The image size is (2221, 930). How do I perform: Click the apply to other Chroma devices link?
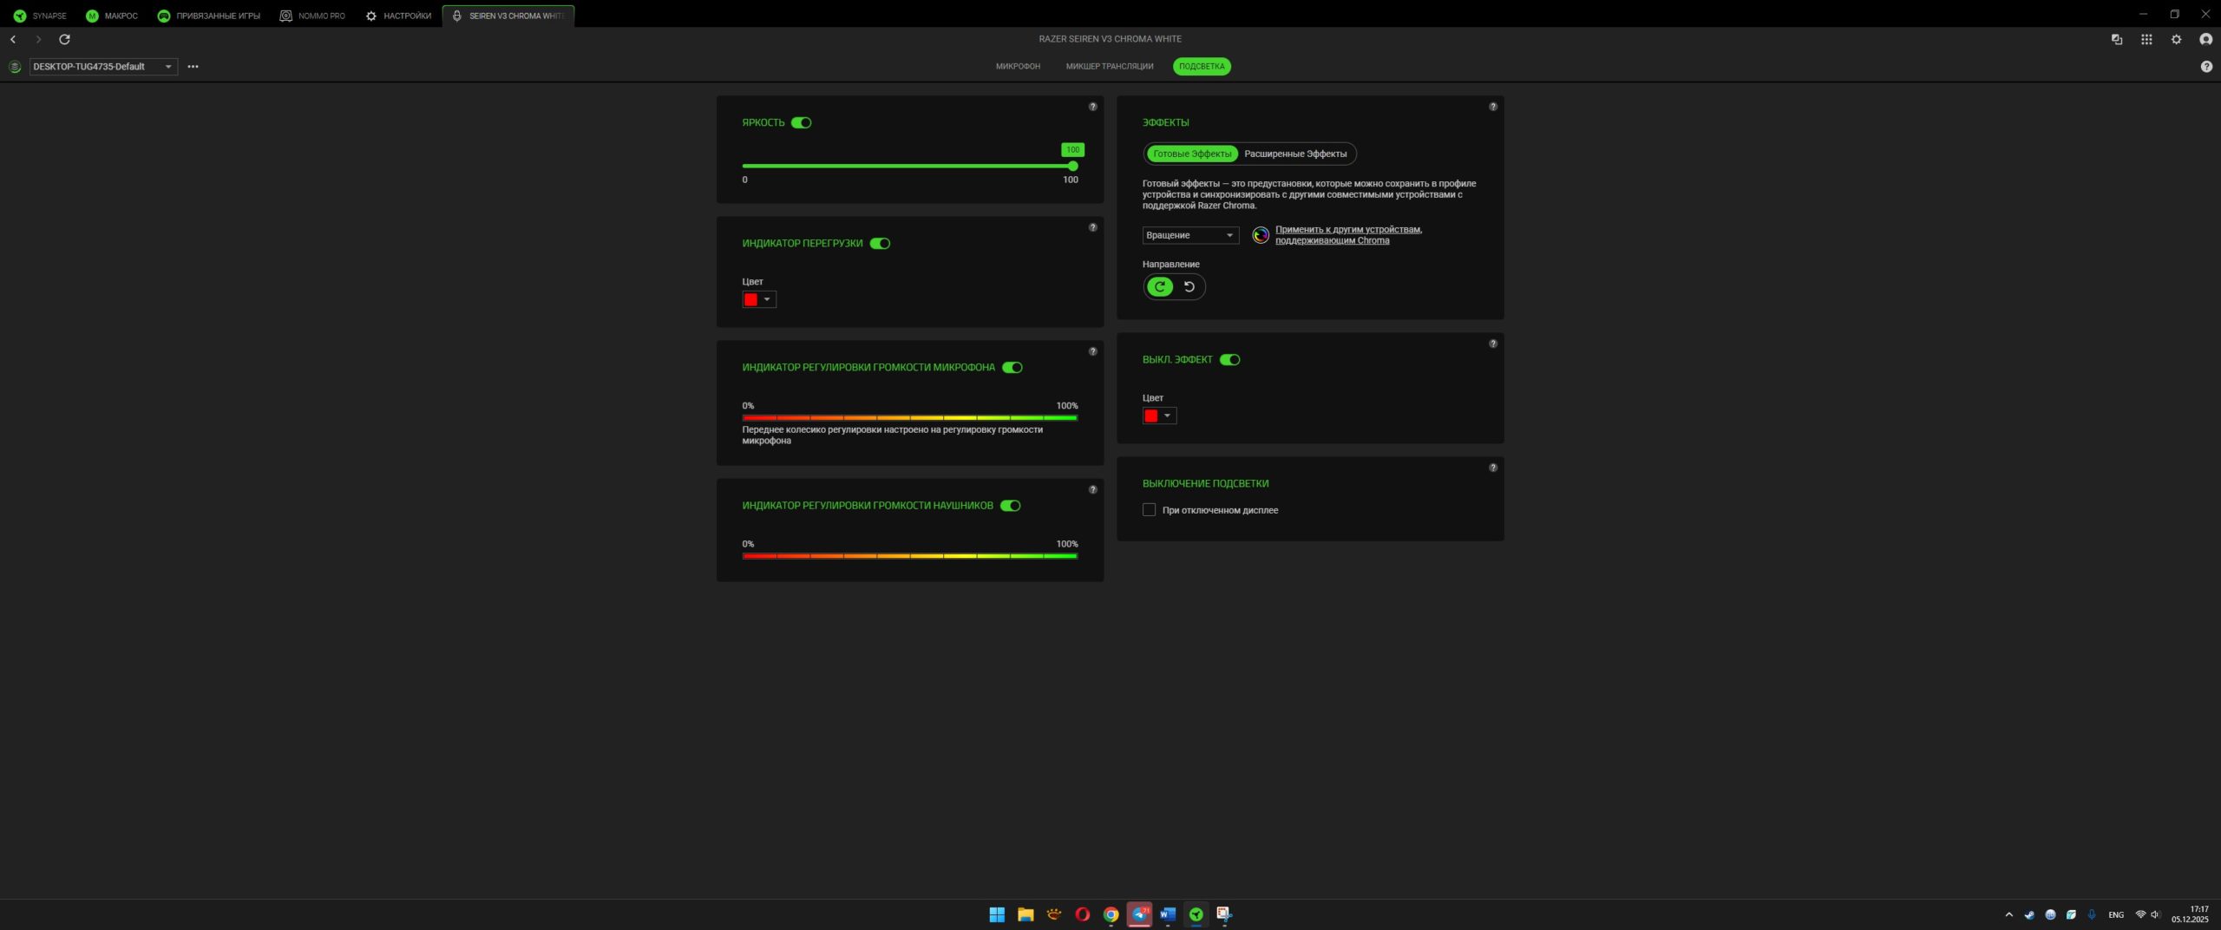coord(1348,235)
